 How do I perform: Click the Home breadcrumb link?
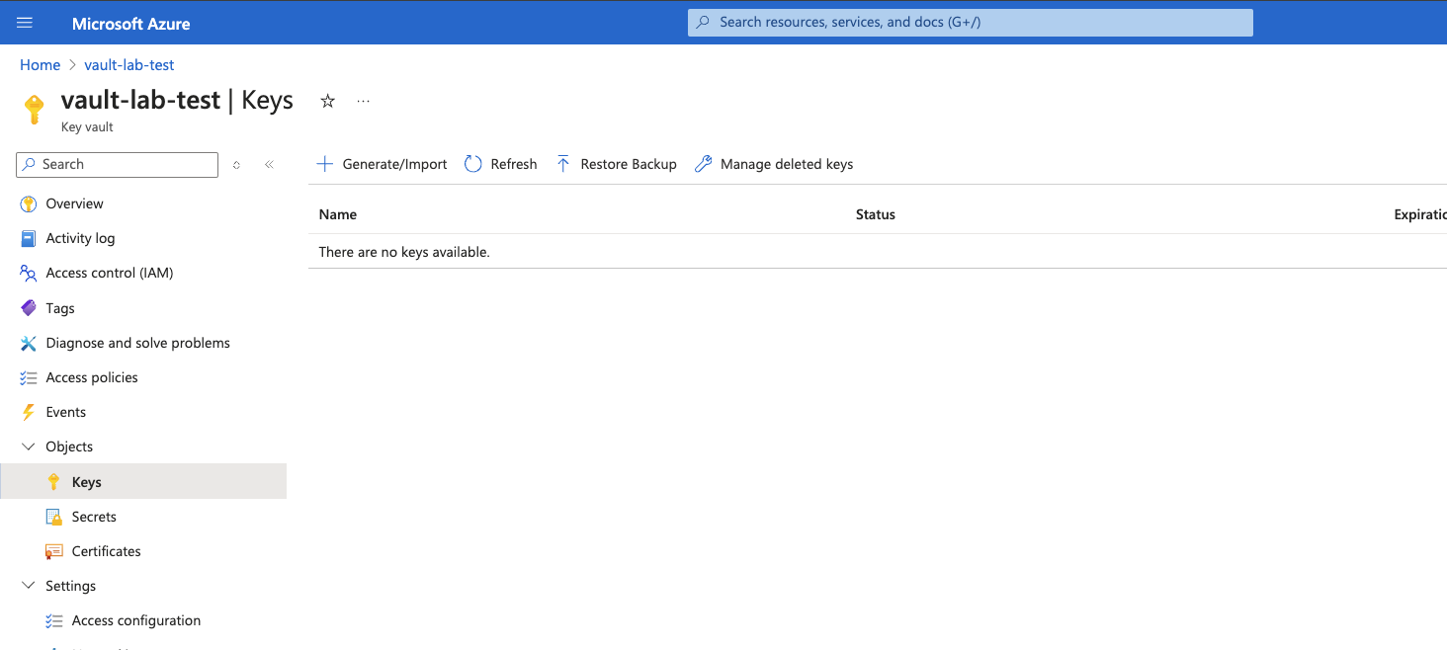pos(40,65)
